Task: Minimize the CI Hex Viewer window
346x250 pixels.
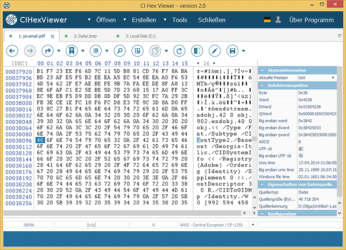Action: pos(312,5)
